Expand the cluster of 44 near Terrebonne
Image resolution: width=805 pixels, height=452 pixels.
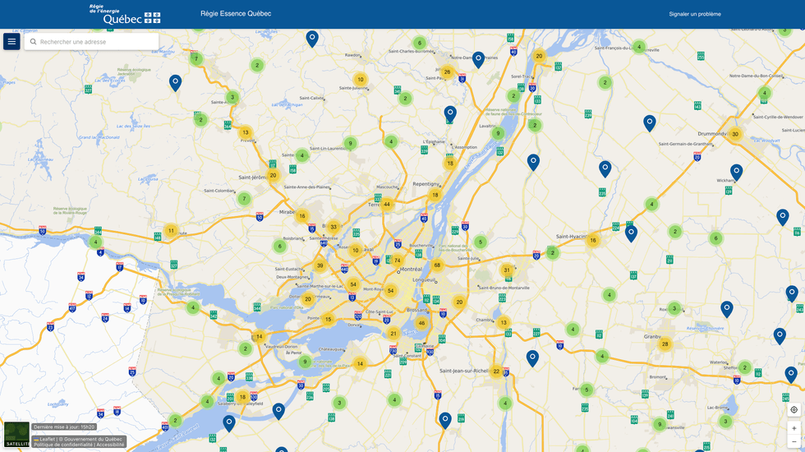coord(386,204)
